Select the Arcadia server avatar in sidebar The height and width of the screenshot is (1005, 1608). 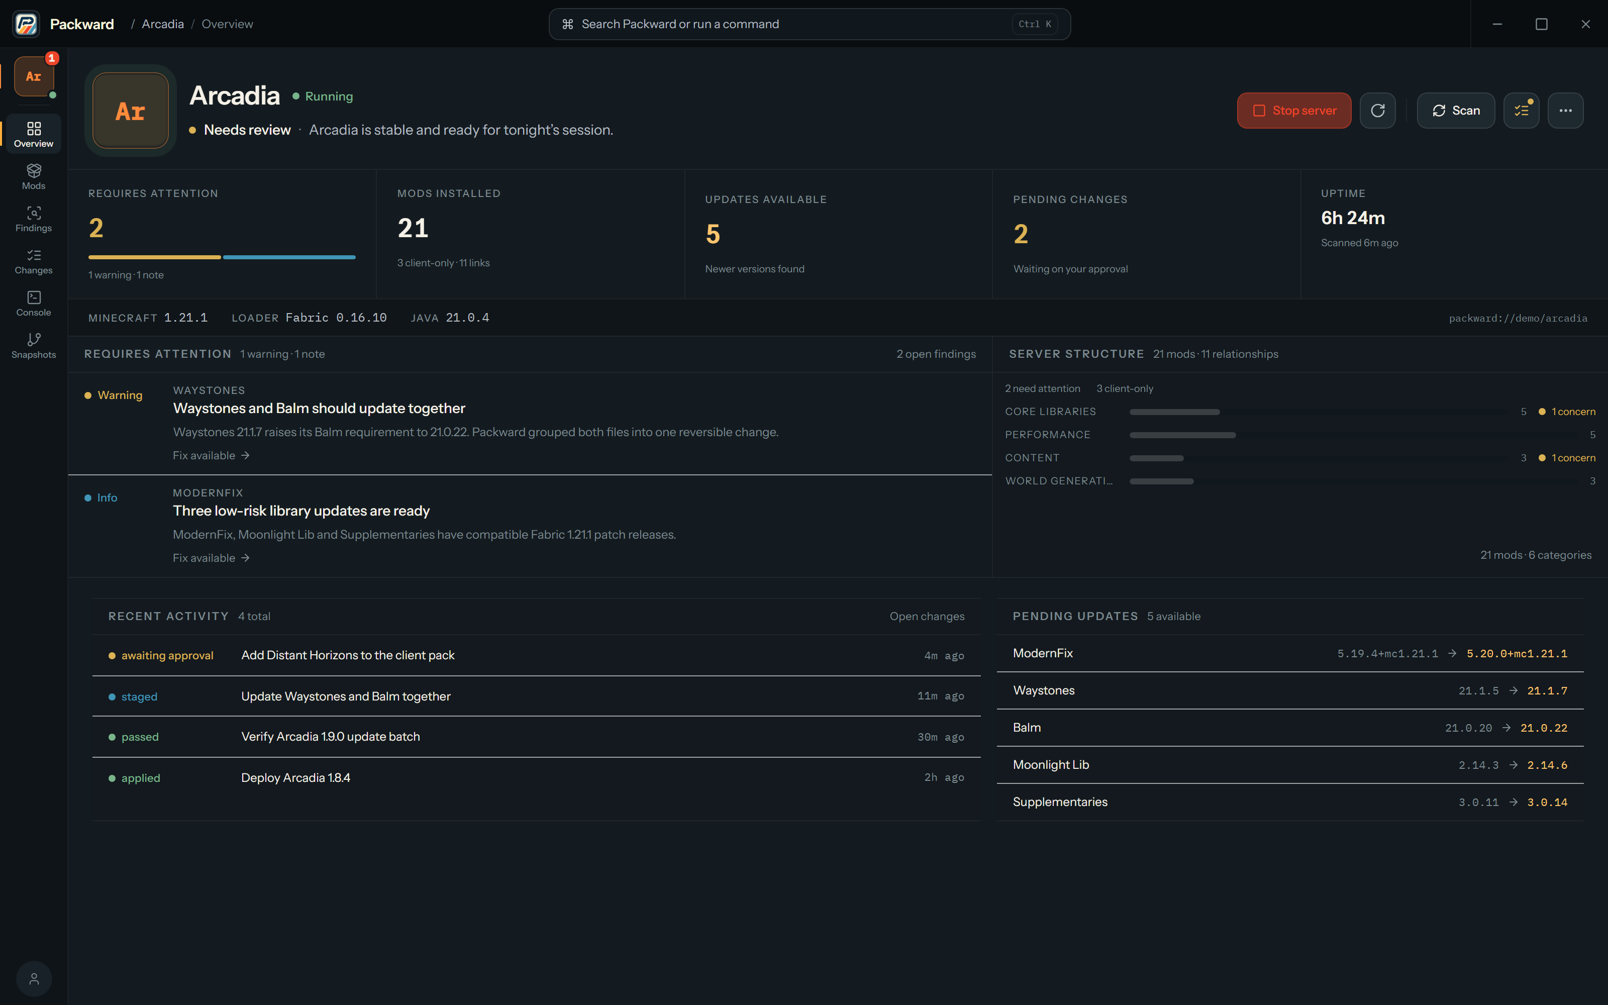pos(34,76)
